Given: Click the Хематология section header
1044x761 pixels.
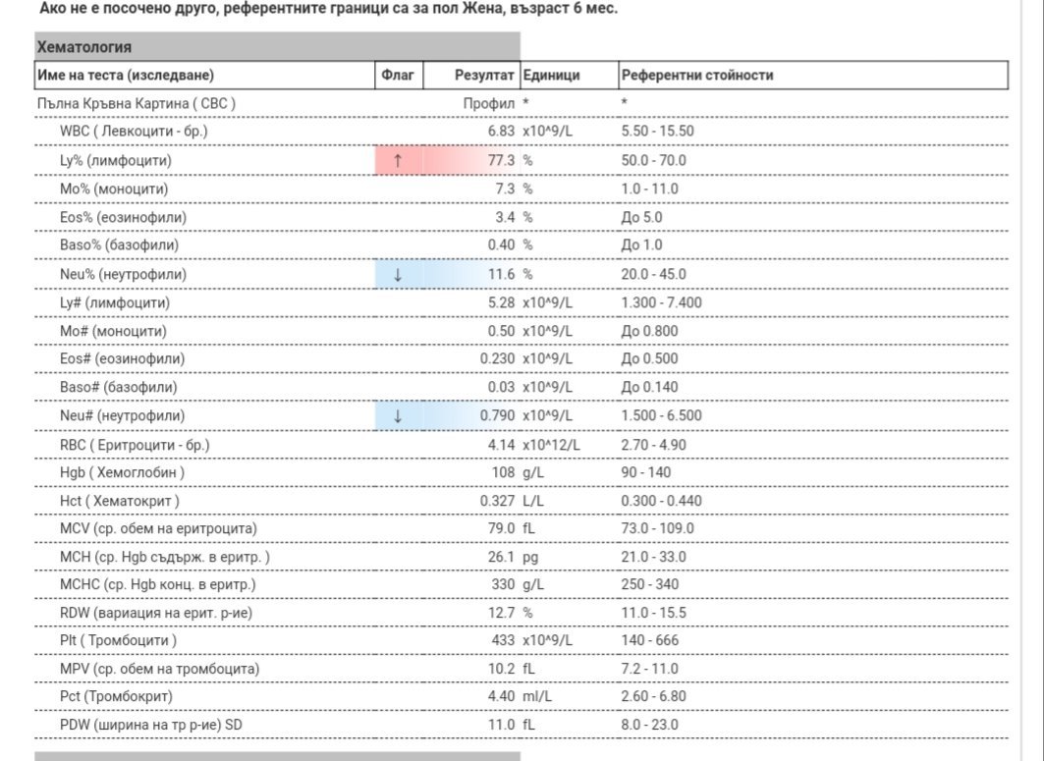Looking at the screenshot, I should 84,47.
